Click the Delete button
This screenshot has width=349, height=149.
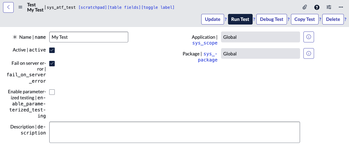(x=333, y=19)
